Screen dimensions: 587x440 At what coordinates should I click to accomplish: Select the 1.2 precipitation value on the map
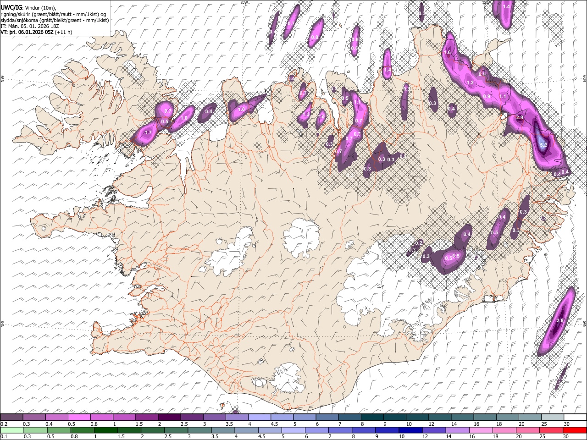(x=470, y=82)
